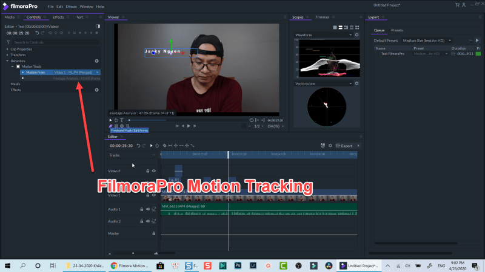
Task: Open Photoshop from the Windows taskbar
Action: [239, 266]
